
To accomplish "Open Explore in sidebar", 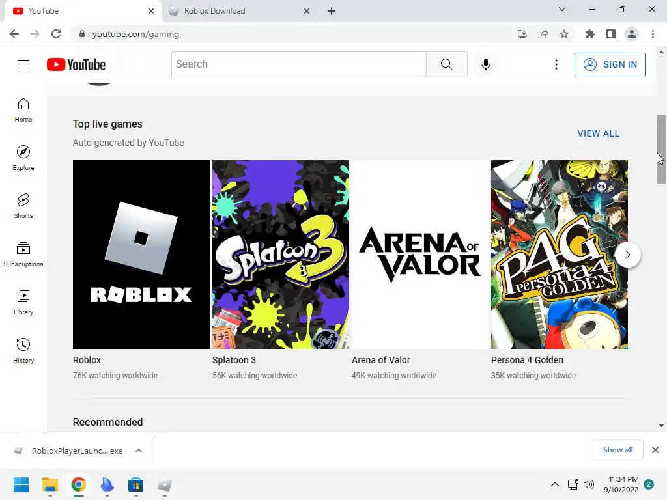I will click(x=23, y=158).
